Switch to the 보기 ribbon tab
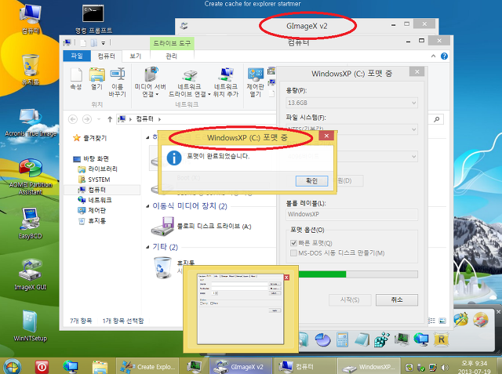502x374 pixels. 136,56
